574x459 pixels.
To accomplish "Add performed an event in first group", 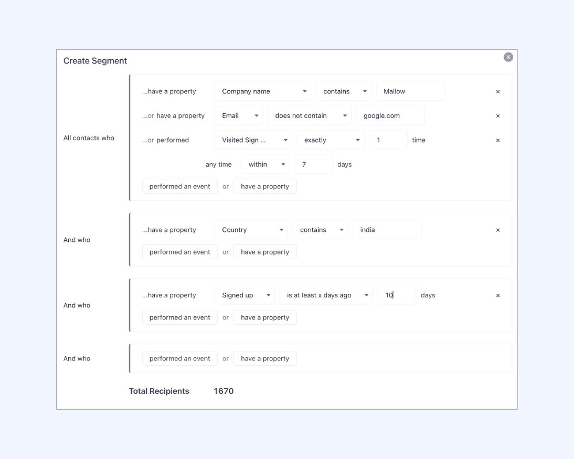I will click(x=180, y=186).
